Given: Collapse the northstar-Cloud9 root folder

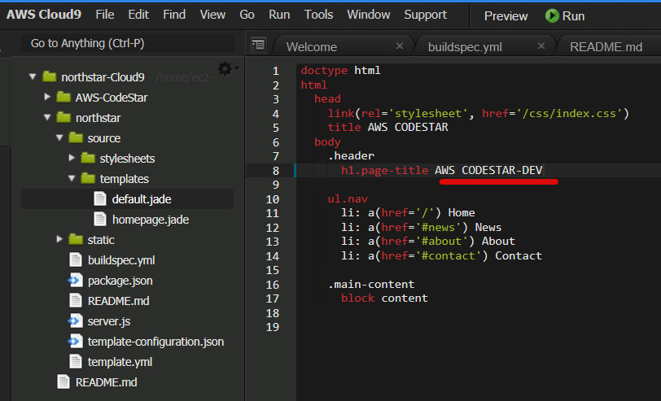Looking at the screenshot, I should (33, 77).
